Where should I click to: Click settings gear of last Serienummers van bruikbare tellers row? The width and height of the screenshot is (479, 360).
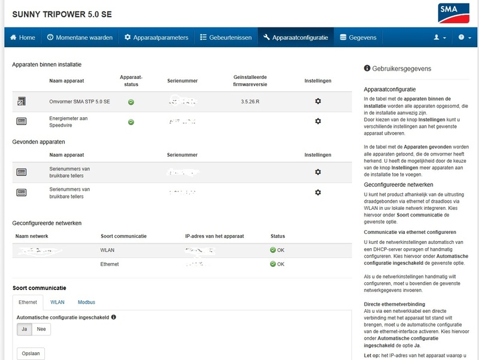318,193
